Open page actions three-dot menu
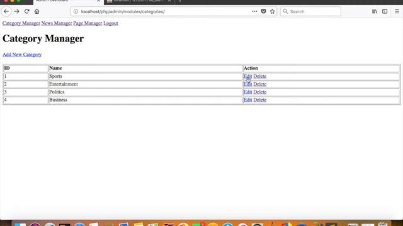The image size is (403, 226). 254,11
